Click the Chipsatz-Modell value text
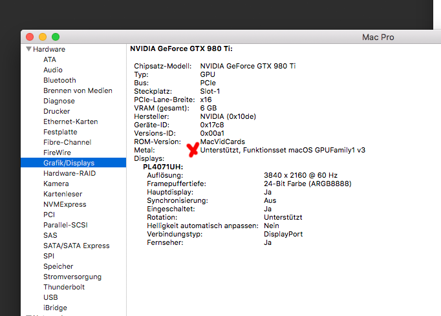Viewport: 441px width, 316px height. tap(248, 66)
